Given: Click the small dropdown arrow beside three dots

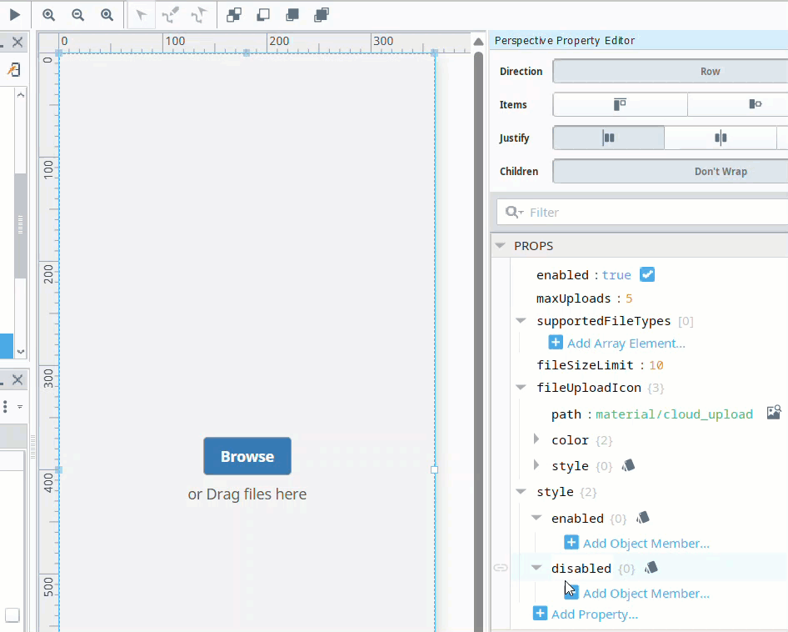Looking at the screenshot, I should [20, 407].
